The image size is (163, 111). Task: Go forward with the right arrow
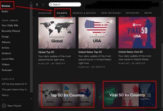[43, 4]
